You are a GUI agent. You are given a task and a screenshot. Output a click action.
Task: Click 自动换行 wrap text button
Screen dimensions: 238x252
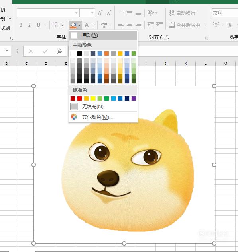(x=182, y=13)
